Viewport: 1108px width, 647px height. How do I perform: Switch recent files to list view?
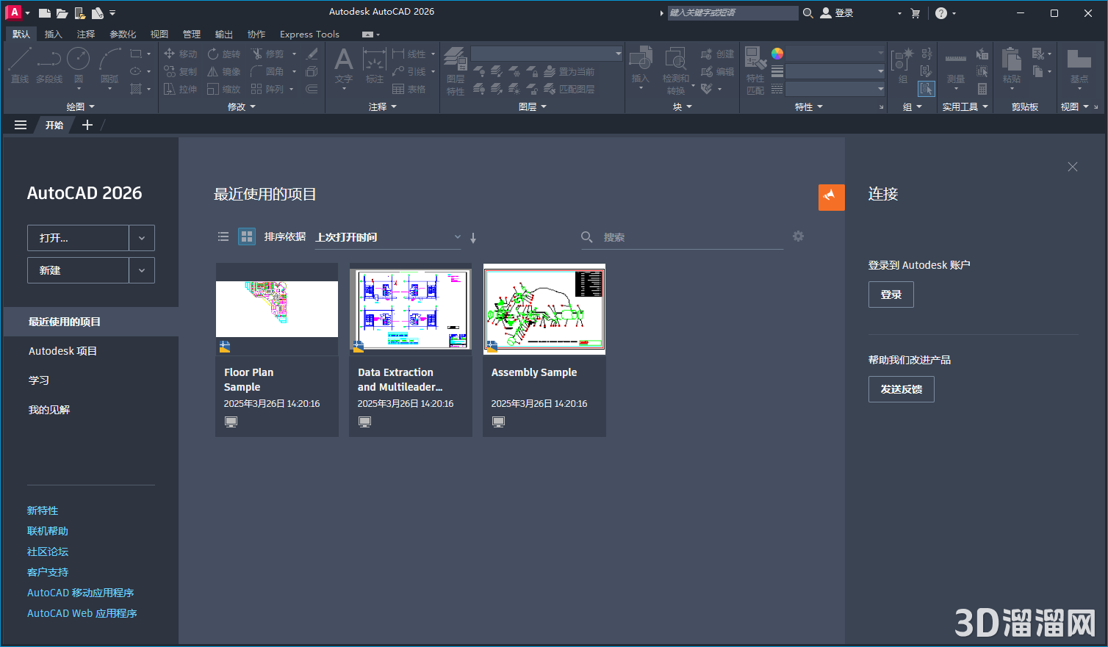223,236
